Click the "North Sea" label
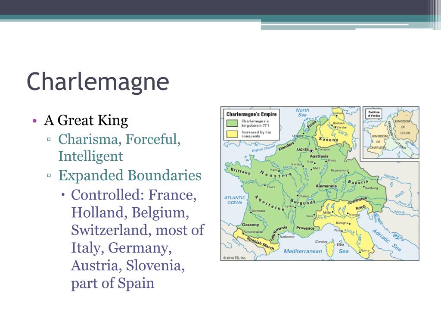 tap(302, 112)
